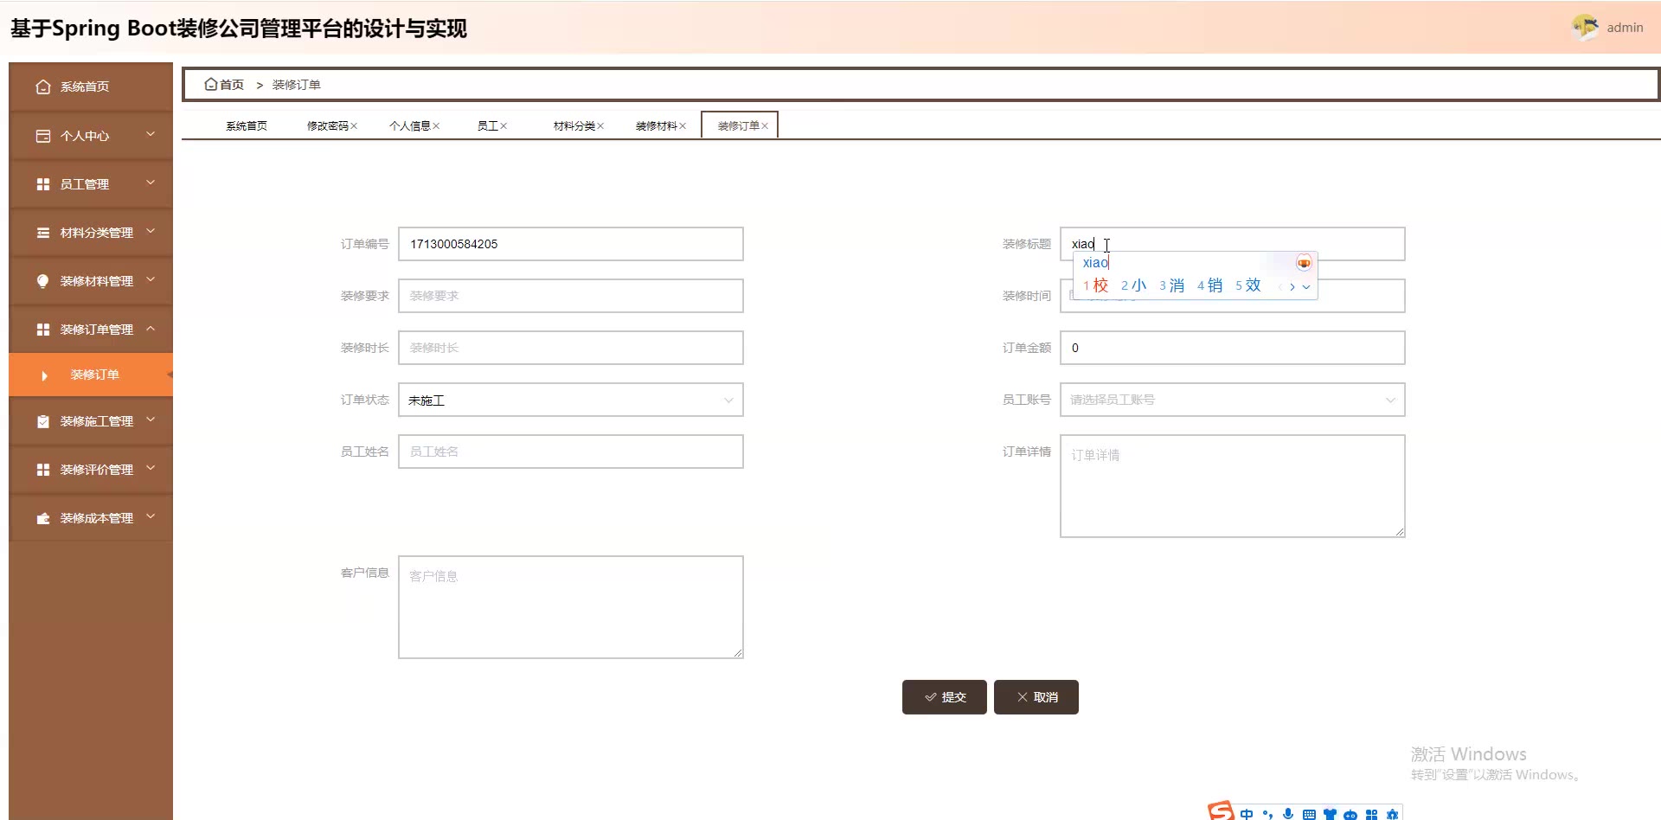Screen dimensions: 1661x820
Task: Click the IME game controller icon
Action: (1350, 814)
